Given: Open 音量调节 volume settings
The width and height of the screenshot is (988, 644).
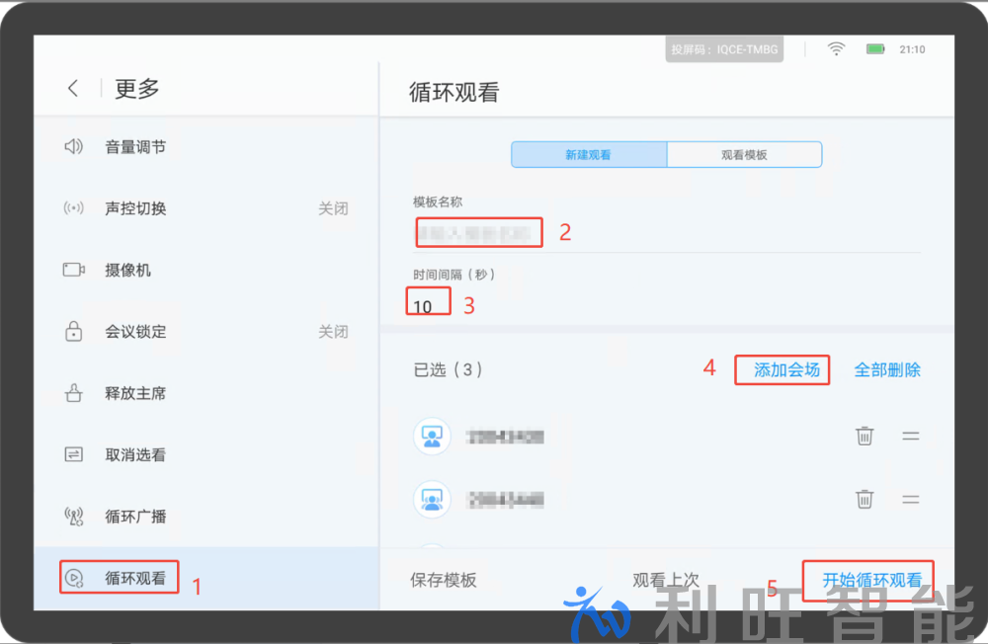Looking at the screenshot, I should 206,147.
